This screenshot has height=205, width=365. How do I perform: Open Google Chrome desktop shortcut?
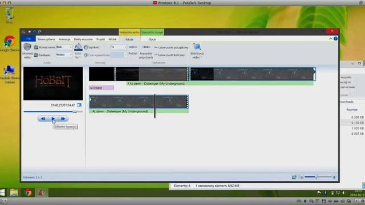tap(10, 44)
